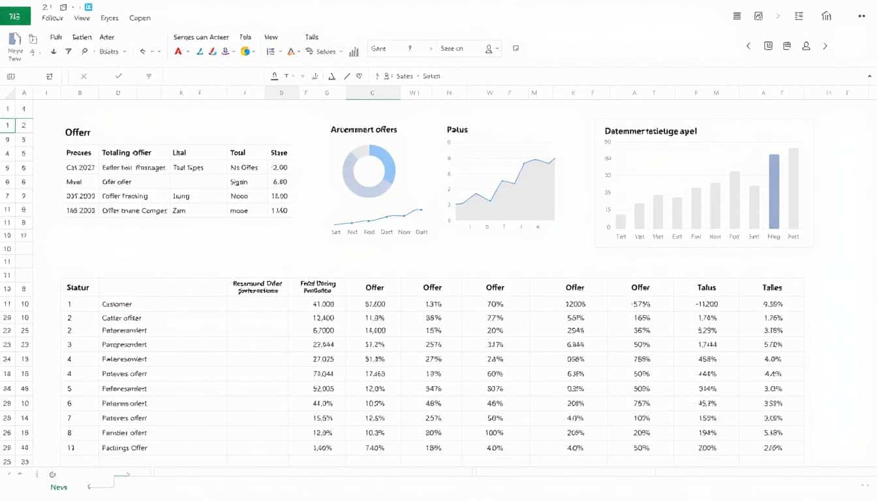Click the Totaling Offer column header
877x501 pixels.
(x=127, y=153)
